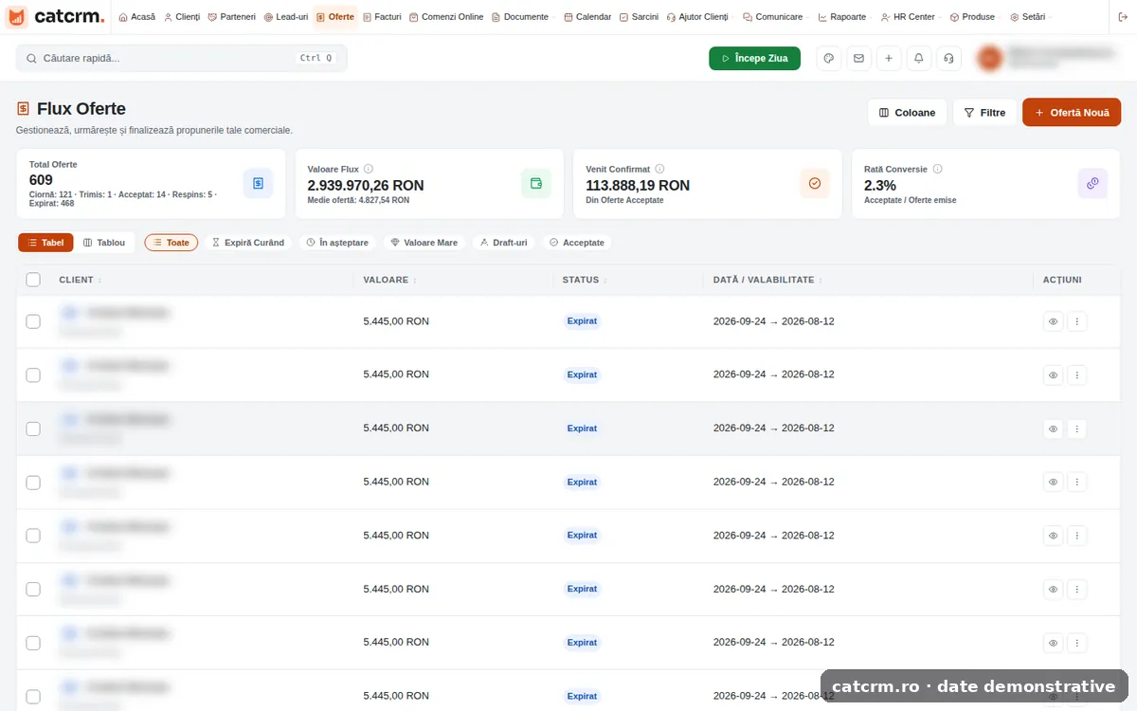Open the kebab menu of the fourth offer row

(1076, 482)
